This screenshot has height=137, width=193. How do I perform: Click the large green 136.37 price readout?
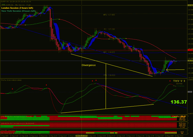(x=179, y=102)
